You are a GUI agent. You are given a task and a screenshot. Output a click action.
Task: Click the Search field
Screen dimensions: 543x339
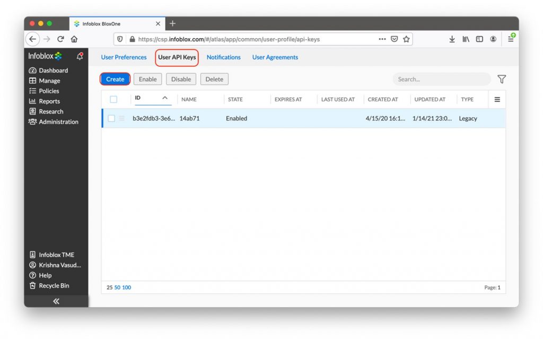[441, 79]
